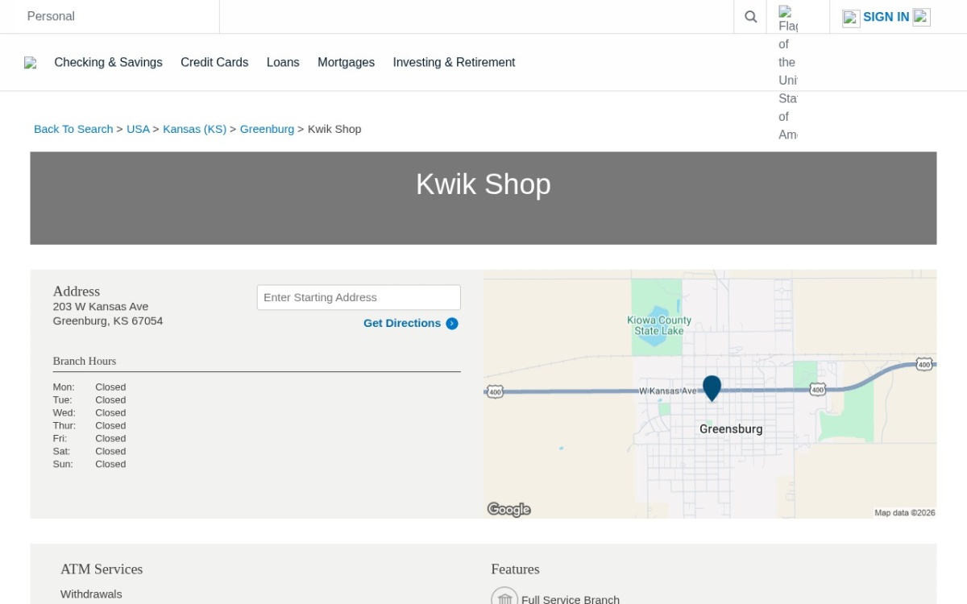Screen dimensions: 967x604
Task: Click Kiowa County State Lake map label
Action: [659, 325]
